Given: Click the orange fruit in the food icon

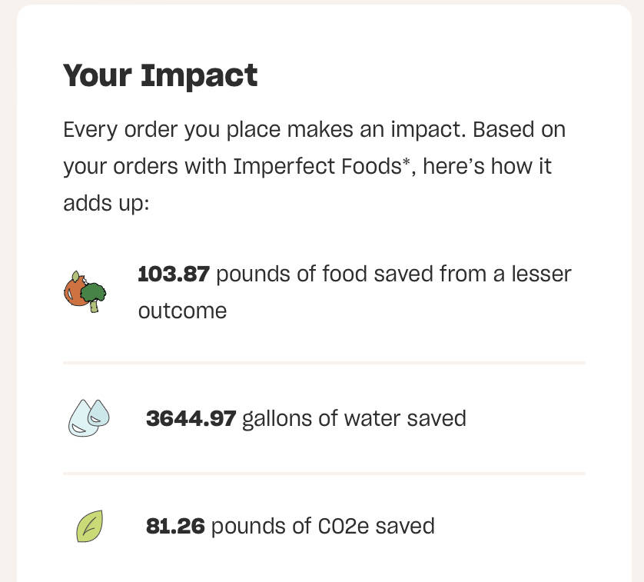Looking at the screenshot, I should 75,288.
